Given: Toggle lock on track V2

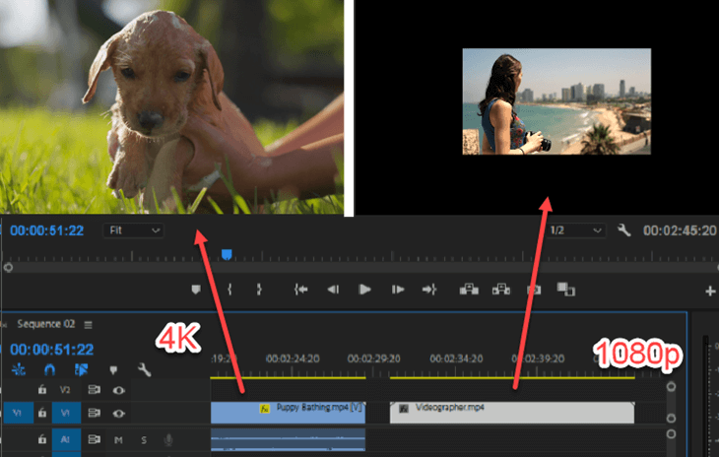Looking at the screenshot, I should pyautogui.click(x=42, y=390).
